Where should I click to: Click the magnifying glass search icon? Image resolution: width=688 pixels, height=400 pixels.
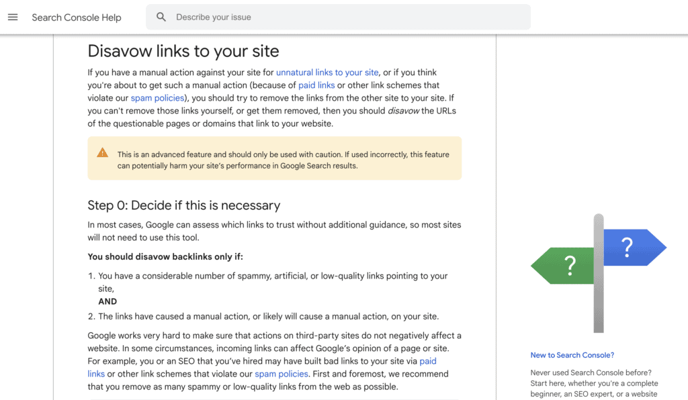click(x=161, y=17)
